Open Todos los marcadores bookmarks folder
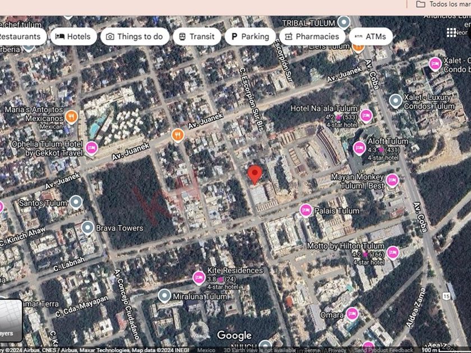Image resolution: width=471 pixels, height=353 pixels. [443, 4]
